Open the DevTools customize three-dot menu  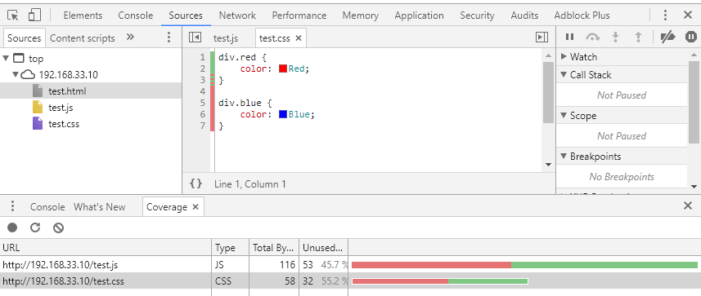pyautogui.click(x=665, y=15)
